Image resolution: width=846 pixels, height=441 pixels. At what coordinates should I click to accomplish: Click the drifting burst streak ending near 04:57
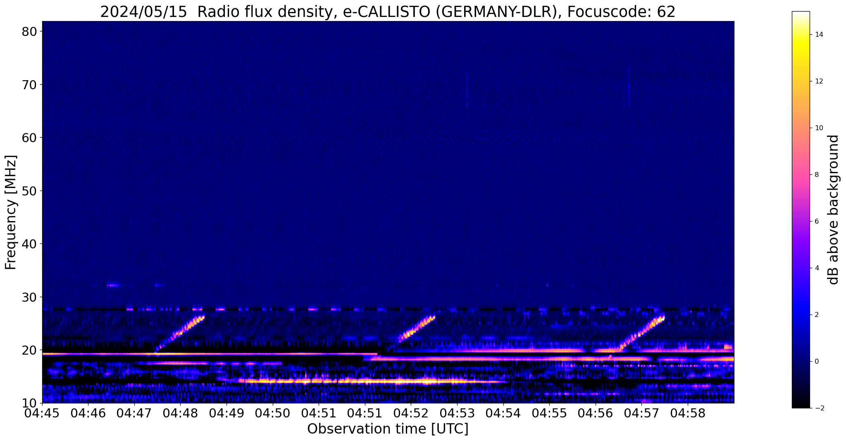coord(641,333)
